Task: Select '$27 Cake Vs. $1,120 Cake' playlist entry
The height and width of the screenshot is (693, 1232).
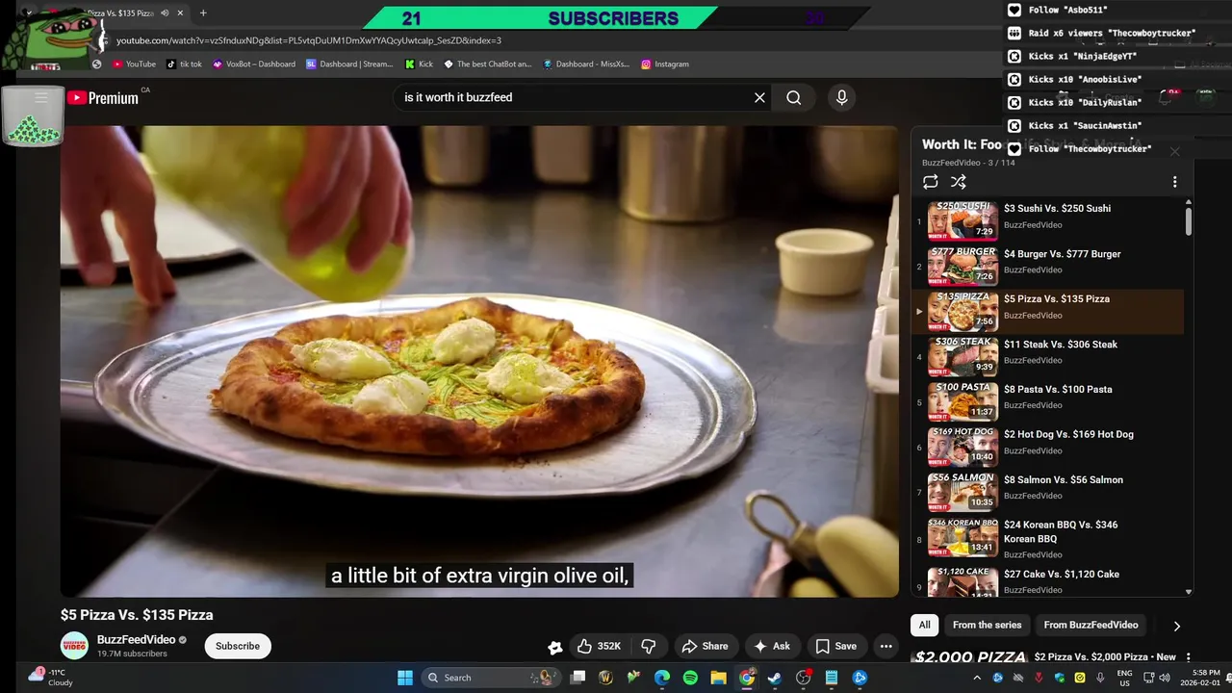Action: (1047, 579)
